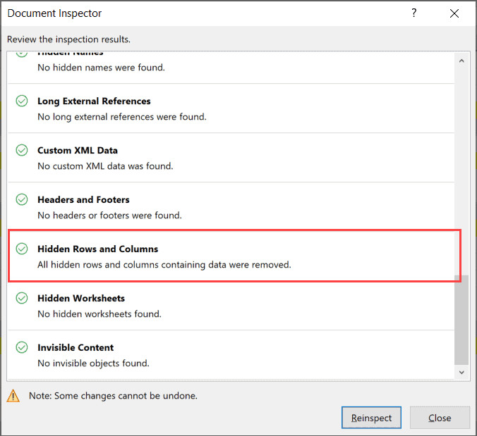Click the green checkmark beside Custom XML Data
Viewport: 477px width, 436px height.
pyautogui.click(x=22, y=150)
